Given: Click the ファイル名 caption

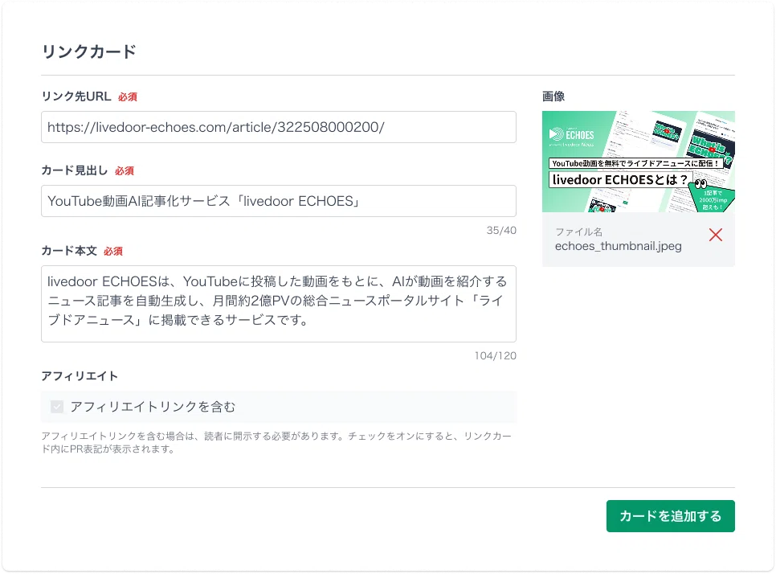Looking at the screenshot, I should tap(578, 232).
